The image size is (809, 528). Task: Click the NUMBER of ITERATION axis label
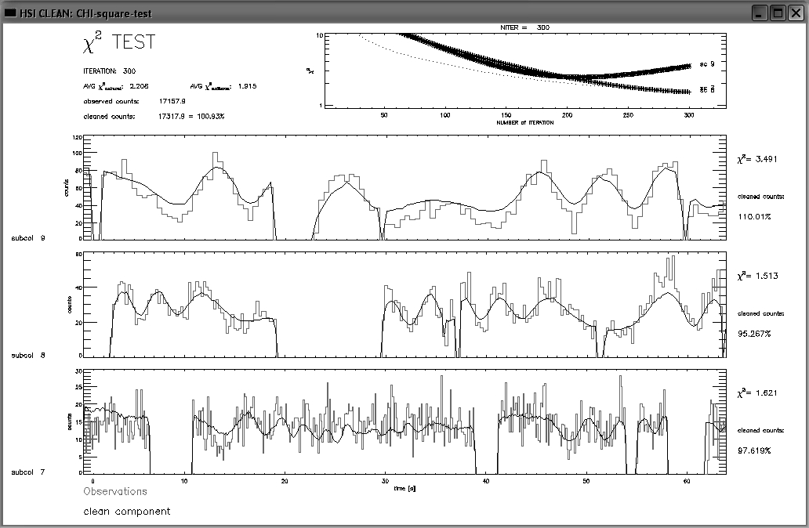(527, 124)
